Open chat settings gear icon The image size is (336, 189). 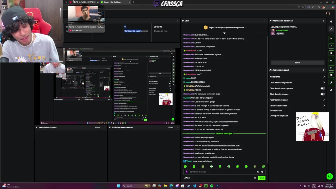[255, 178]
